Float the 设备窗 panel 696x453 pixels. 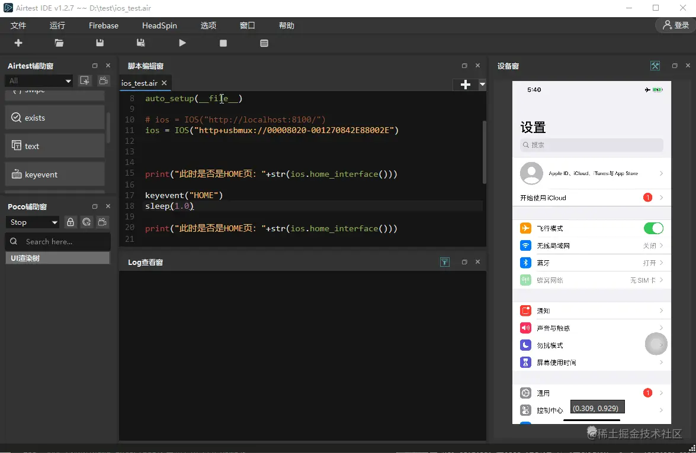click(675, 66)
